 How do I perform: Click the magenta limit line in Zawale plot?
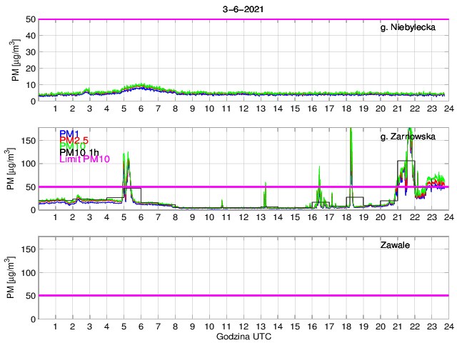[243, 295]
